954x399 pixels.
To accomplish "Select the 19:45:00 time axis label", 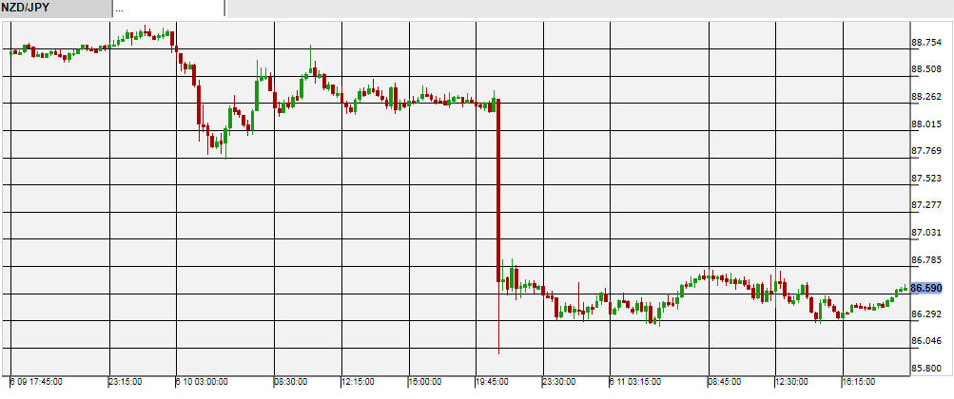I will point(491,382).
